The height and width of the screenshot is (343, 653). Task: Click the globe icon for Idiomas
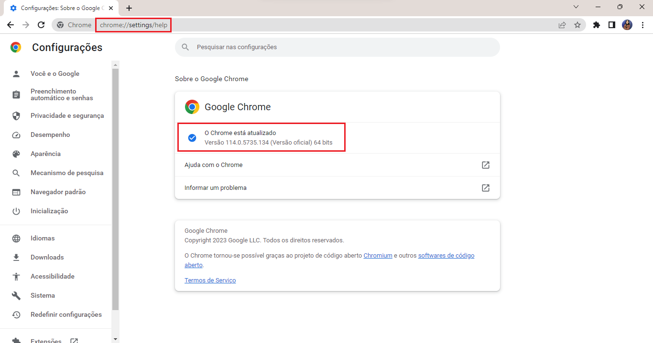[16, 239]
